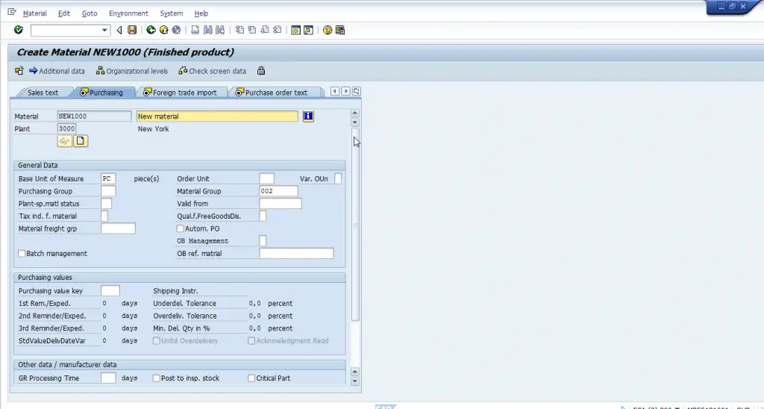Viewport: 764px width, 409px height.
Task: Enable the Batch management checkbox
Action: point(22,254)
